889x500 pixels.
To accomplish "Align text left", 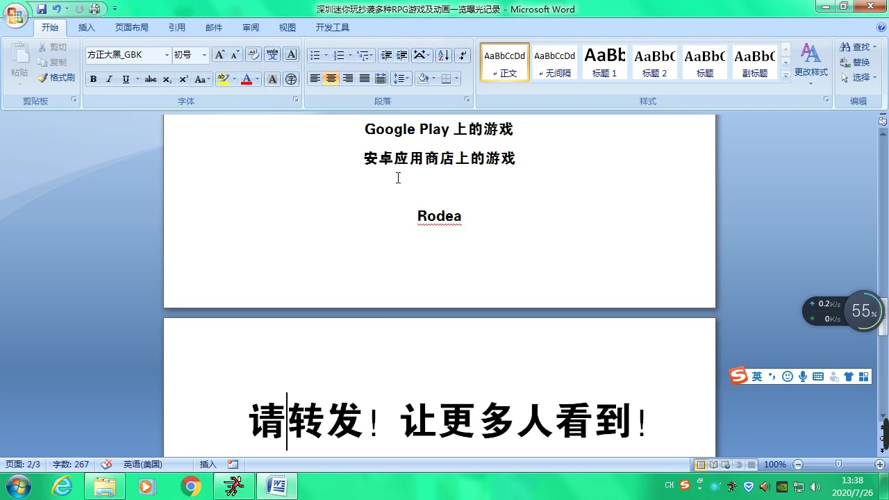I will [x=315, y=78].
